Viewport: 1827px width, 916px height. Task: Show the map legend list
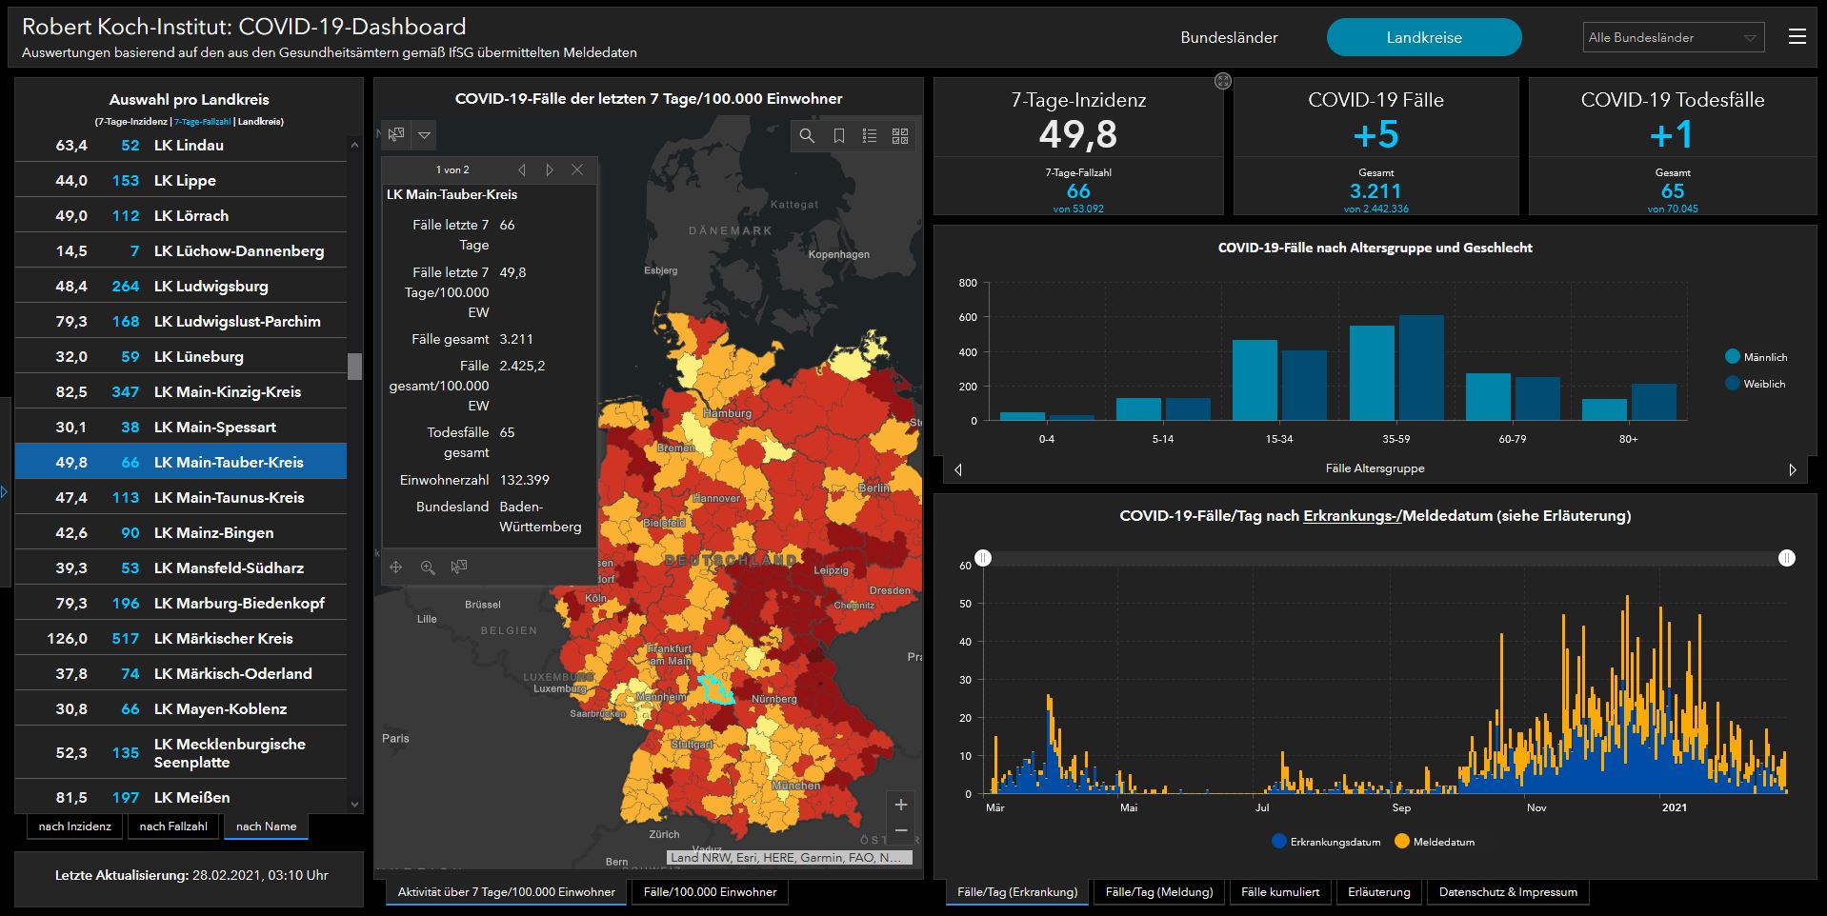[870, 136]
